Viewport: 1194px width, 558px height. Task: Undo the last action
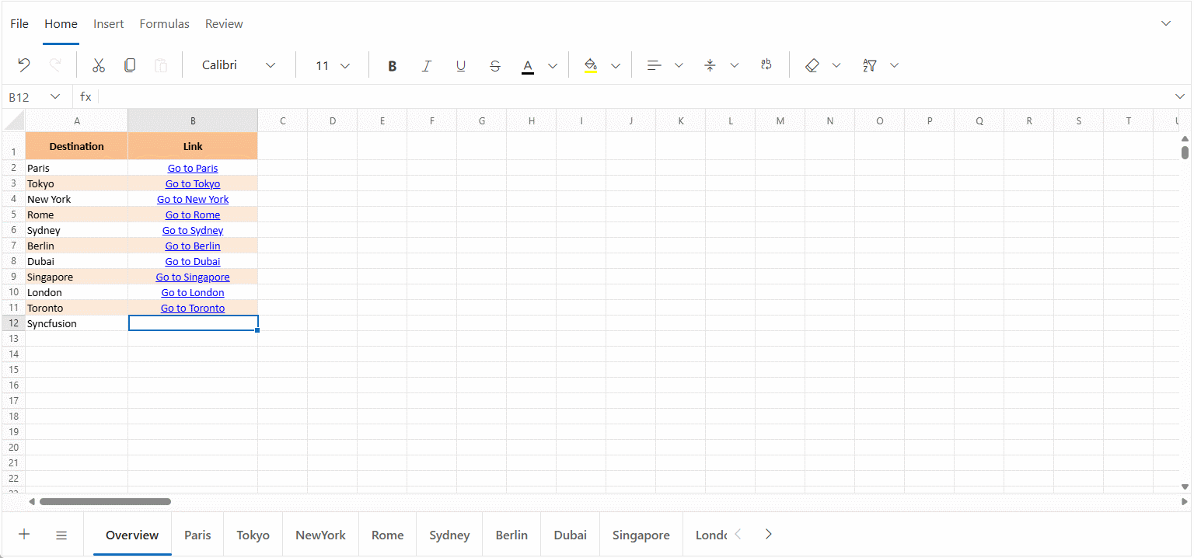click(x=24, y=65)
